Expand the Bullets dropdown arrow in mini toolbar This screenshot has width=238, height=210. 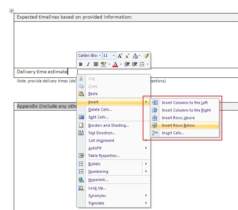pos(148,64)
